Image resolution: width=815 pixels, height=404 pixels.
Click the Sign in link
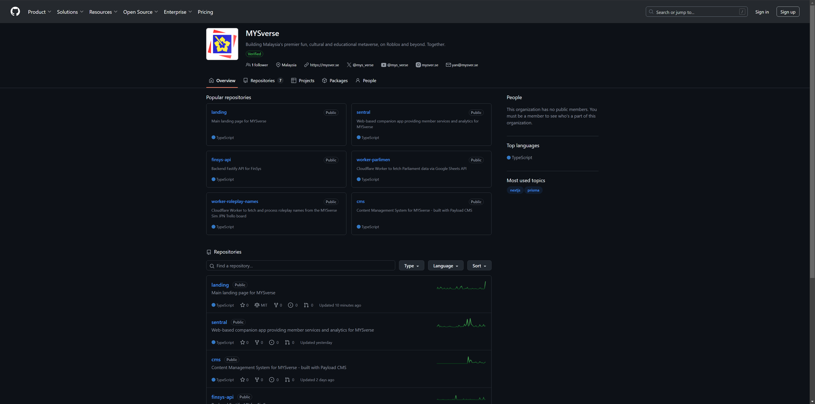(x=762, y=12)
